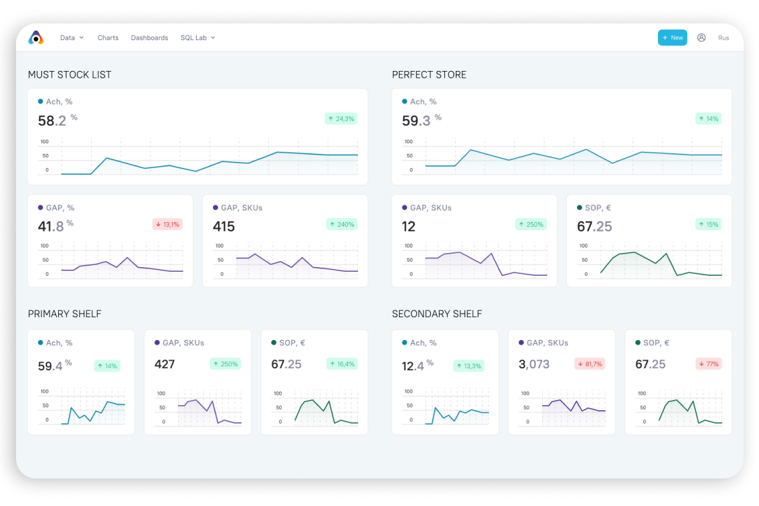Click the 13,3% badge in Secondary Shelf
This screenshot has width=759, height=506.
(x=469, y=365)
